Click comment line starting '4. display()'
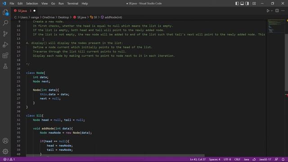The image size is (288, 162). (x=74, y=43)
